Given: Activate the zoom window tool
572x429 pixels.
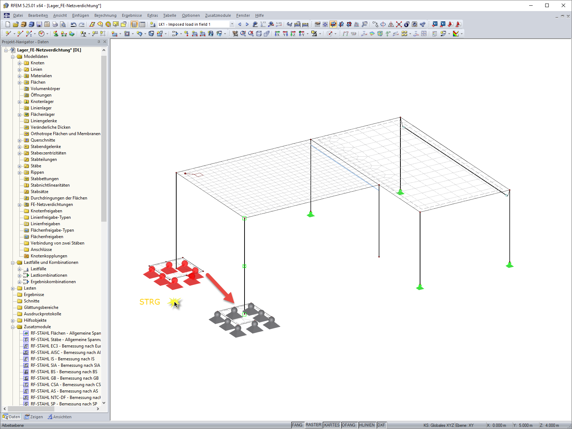Looking at the screenshot, I should click(243, 34).
